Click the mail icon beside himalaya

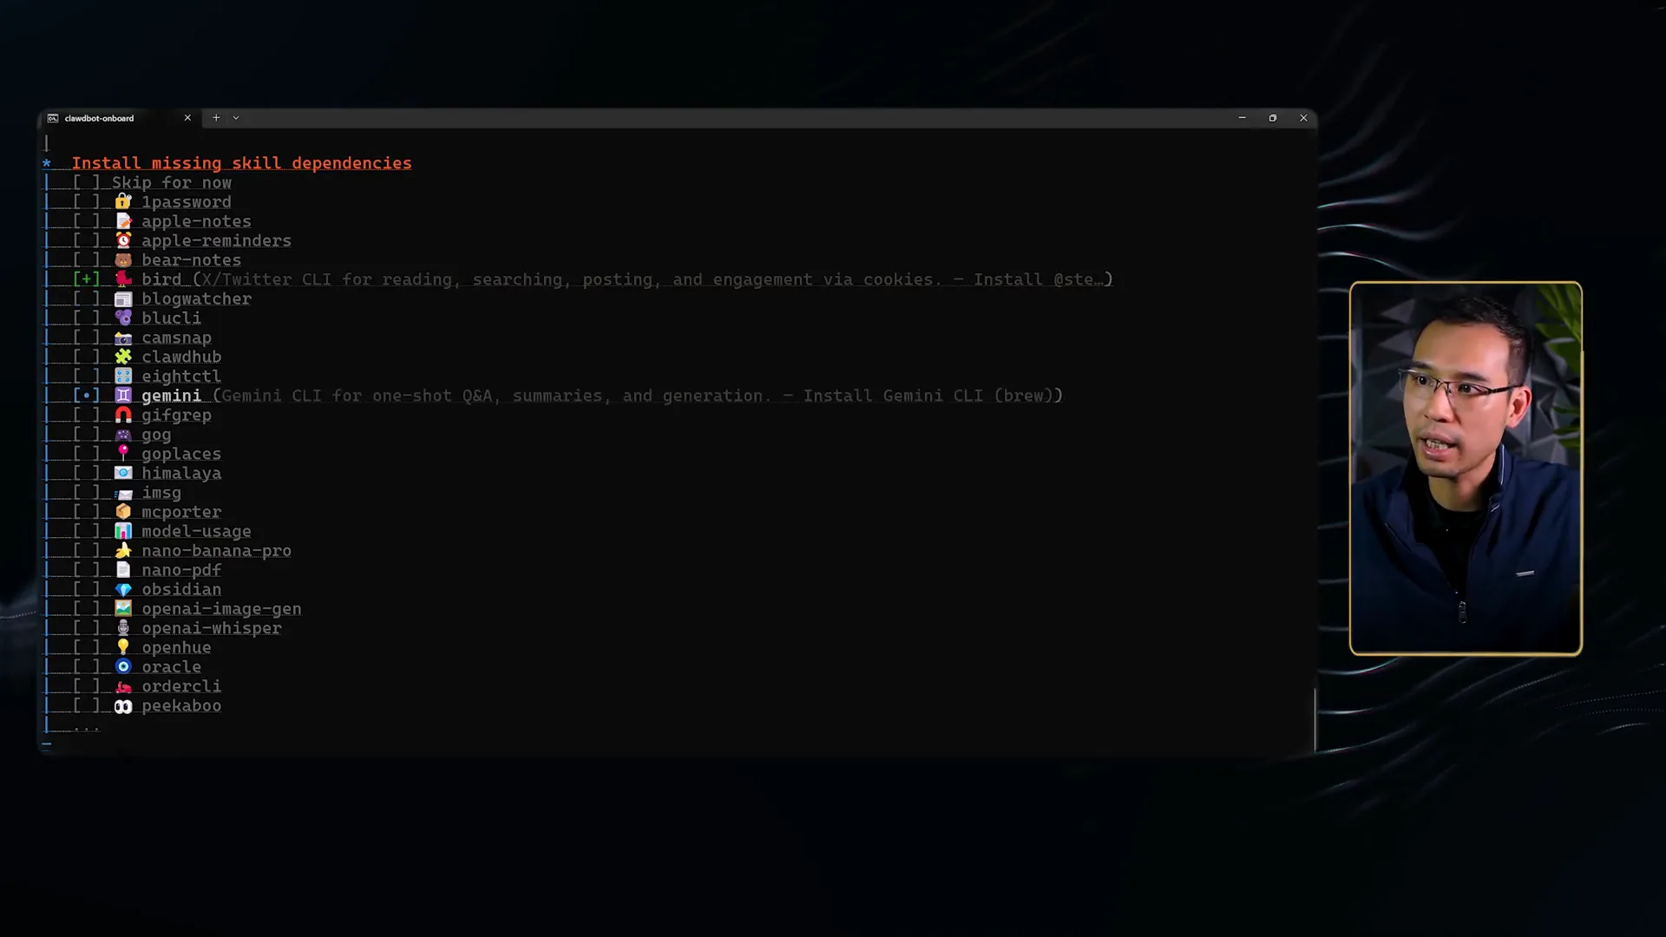(123, 473)
